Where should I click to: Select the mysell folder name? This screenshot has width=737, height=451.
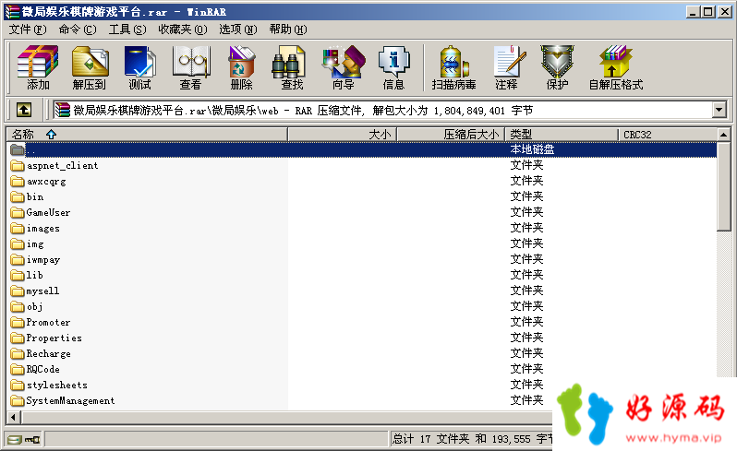point(42,291)
